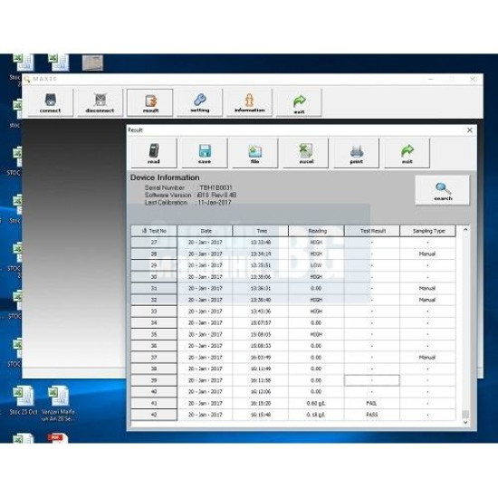Close the Result window

click(x=470, y=130)
